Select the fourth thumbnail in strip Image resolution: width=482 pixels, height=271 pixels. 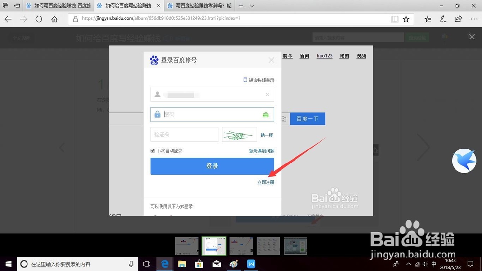[x=268, y=246]
